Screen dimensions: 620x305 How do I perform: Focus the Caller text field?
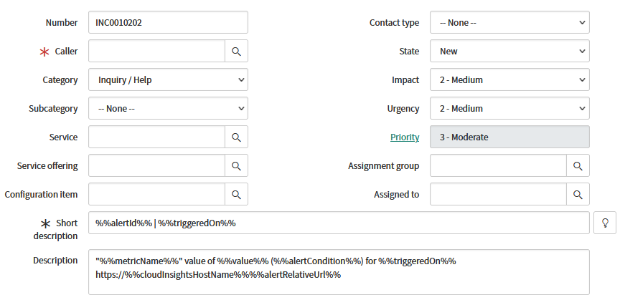click(x=156, y=52)
